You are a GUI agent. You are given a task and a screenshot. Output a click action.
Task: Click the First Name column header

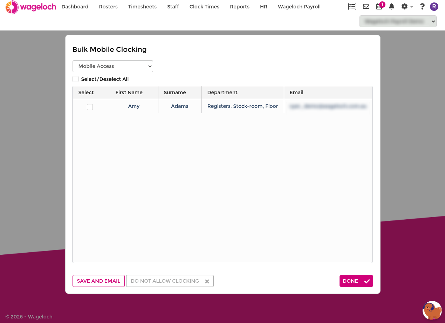click(134, 92)
